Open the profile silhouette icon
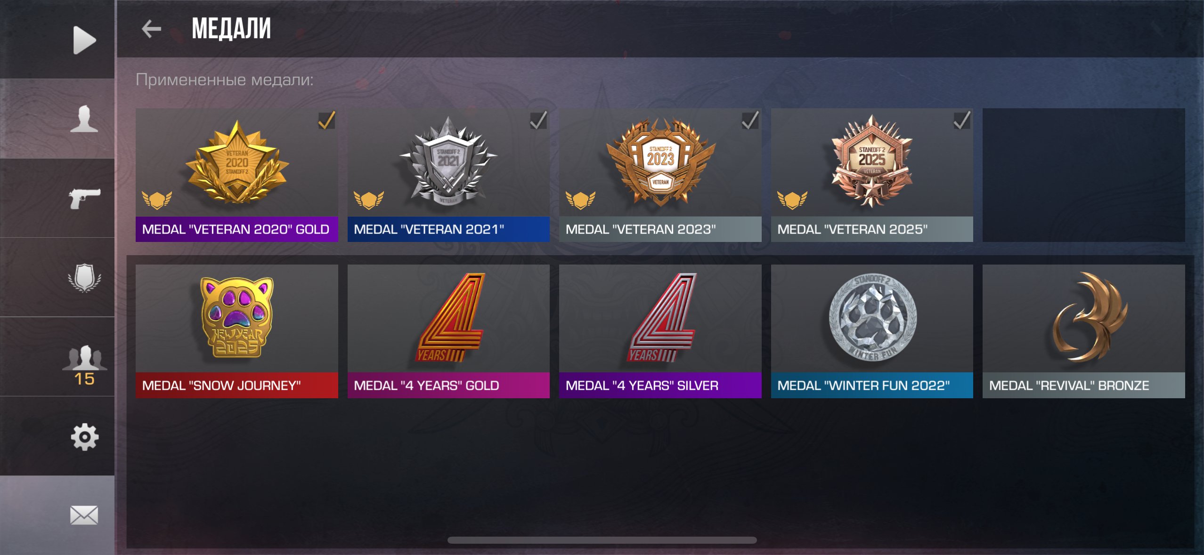Screen dimensions: 1204x555 point(84,119)
